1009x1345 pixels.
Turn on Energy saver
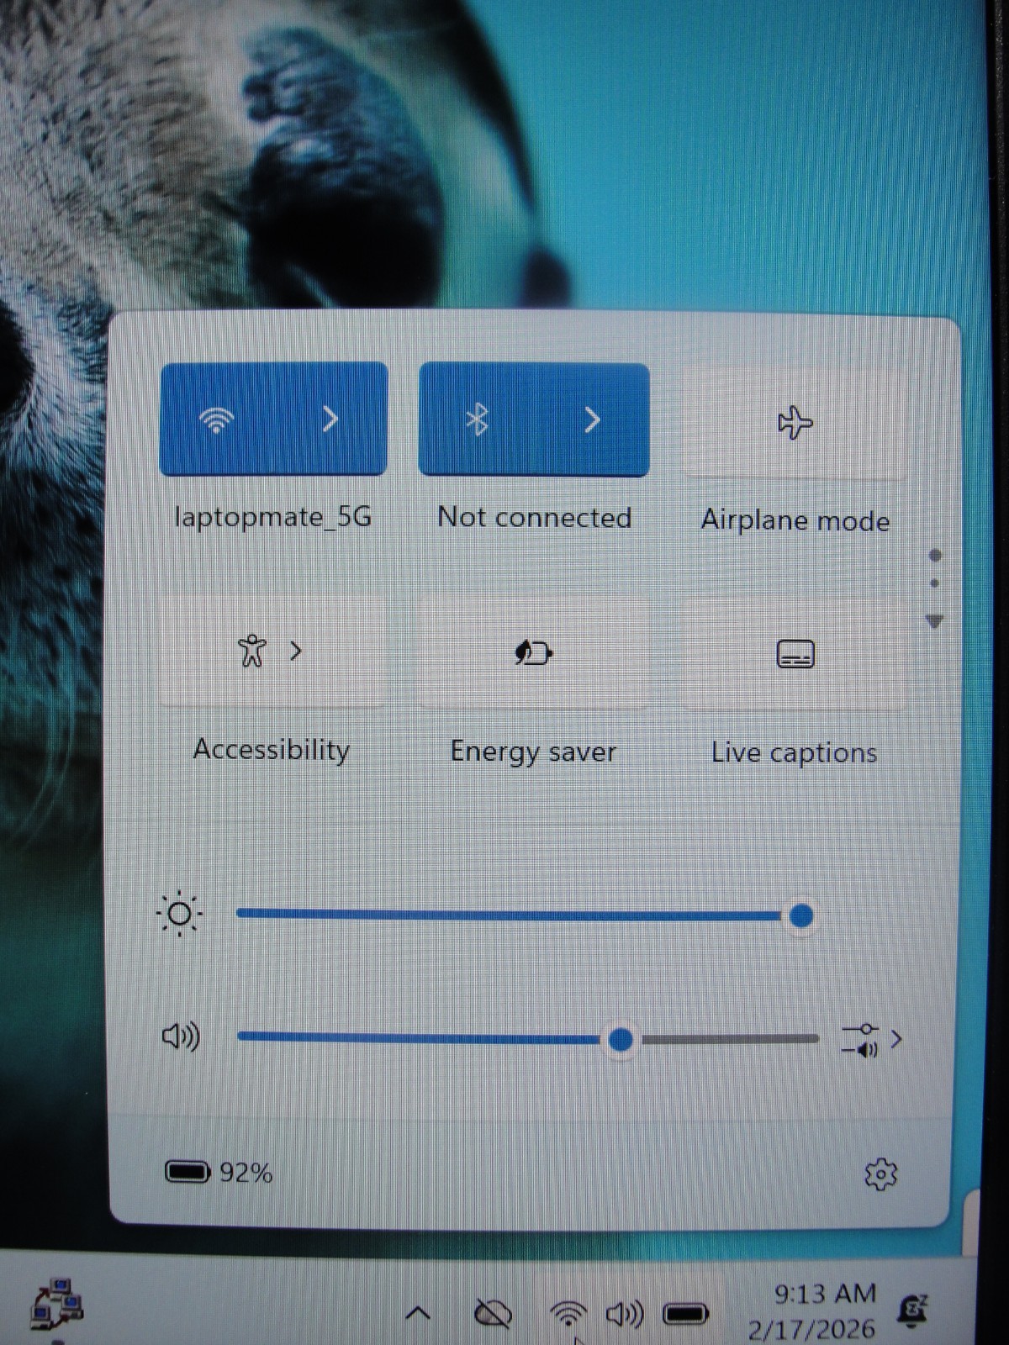click(x=533, y=653)
